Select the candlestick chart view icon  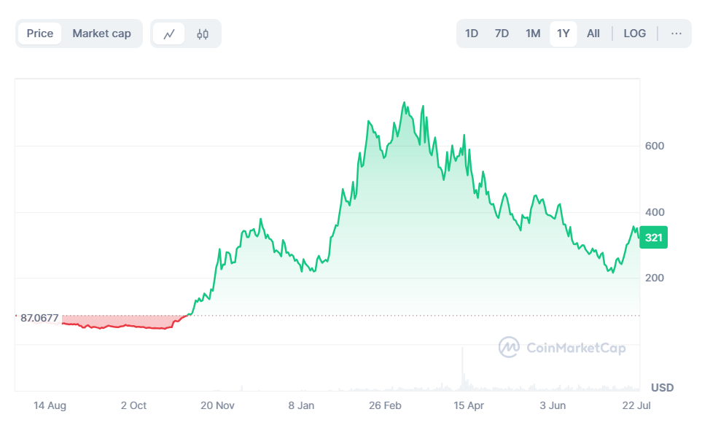[203, 34]
